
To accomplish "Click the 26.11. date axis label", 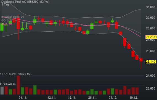I will click(92, 98).
